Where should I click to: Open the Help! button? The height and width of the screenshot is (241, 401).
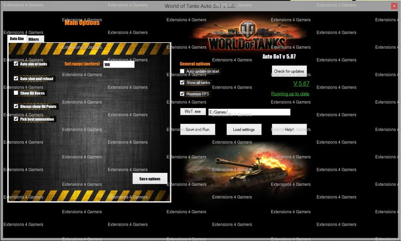tap(289, 130)
